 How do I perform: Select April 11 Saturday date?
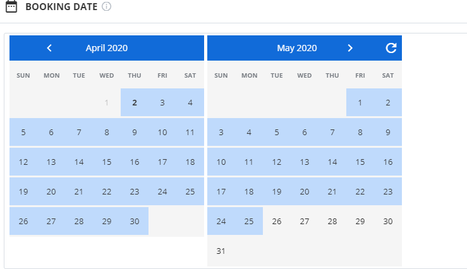click(x=190, y=133)
